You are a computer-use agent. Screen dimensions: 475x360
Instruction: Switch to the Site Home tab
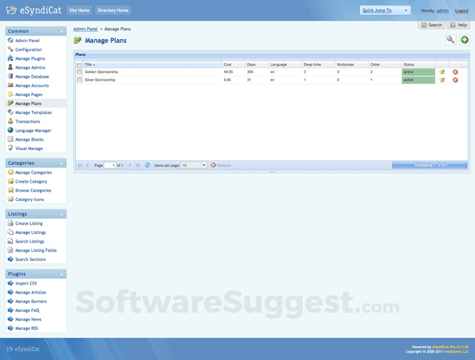click(x=79, y=10)
